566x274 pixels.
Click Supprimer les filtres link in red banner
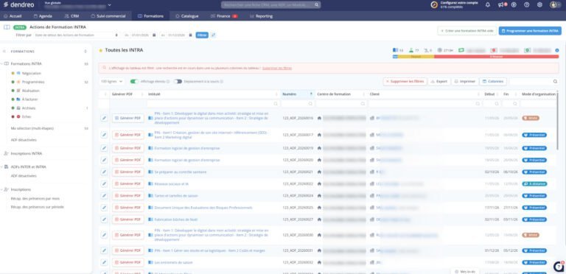point(277,68)
